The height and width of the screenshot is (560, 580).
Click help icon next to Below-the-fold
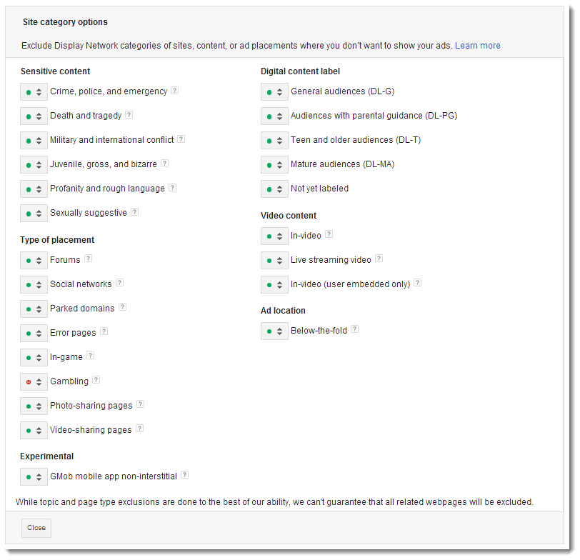(355, 330)
